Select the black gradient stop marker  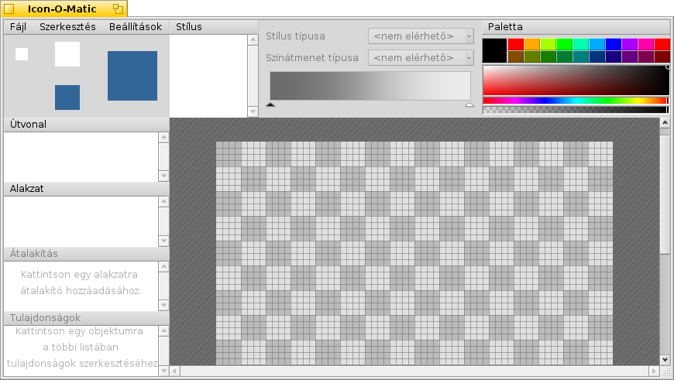(270, 104)
